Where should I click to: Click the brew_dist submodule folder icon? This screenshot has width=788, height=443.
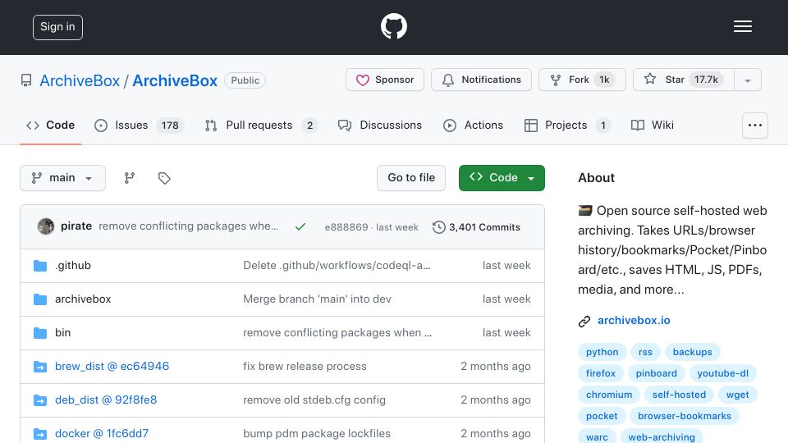(40, 367)
